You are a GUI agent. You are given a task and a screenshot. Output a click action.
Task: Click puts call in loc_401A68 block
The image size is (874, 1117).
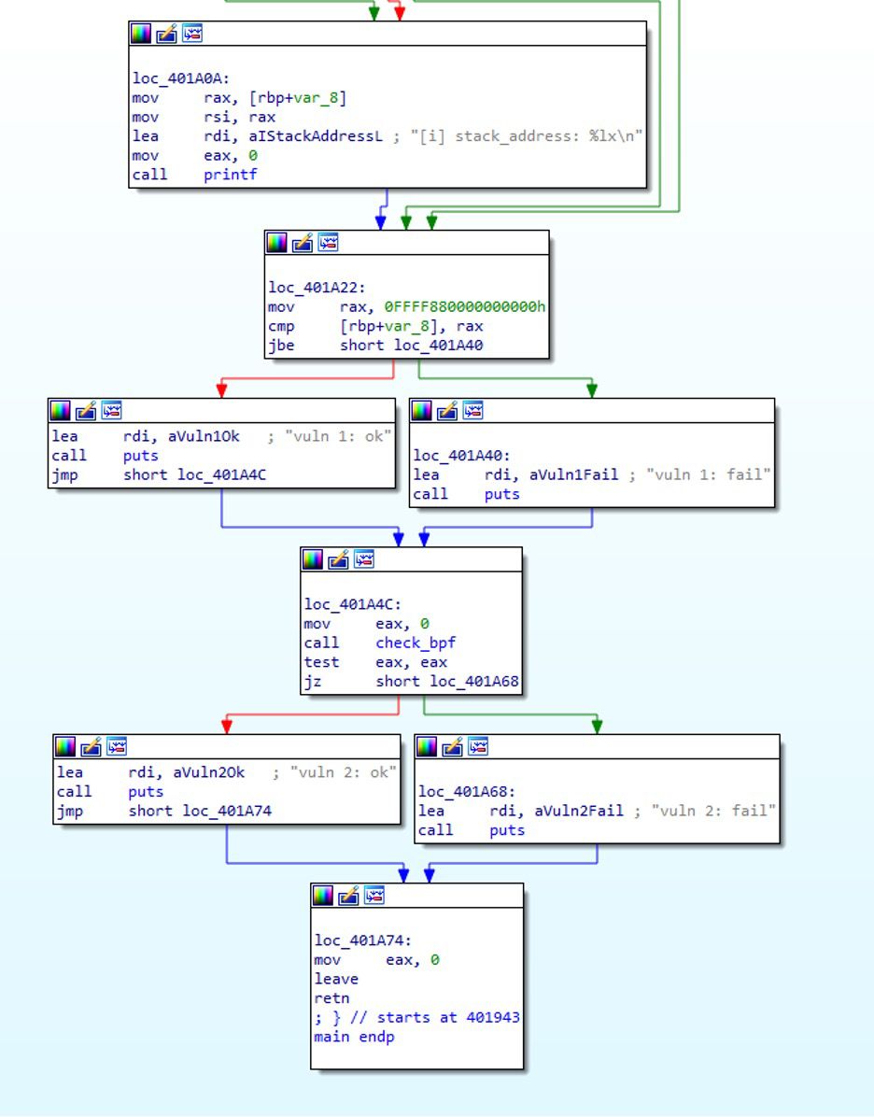coord(507,830)
